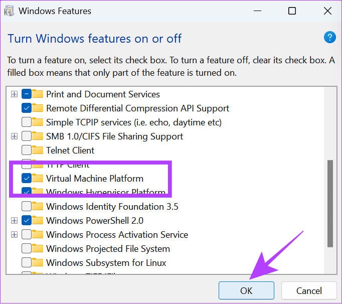Screen dimensions: 342x304
Task: Cancel the Windows Features dialog
Action: 309,290
